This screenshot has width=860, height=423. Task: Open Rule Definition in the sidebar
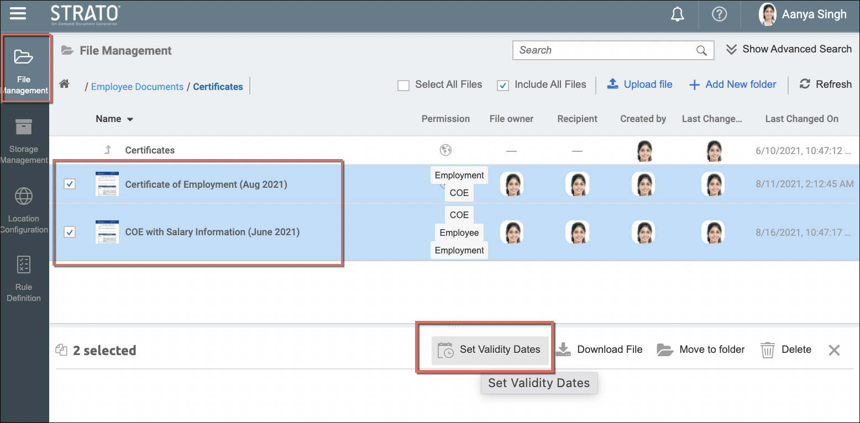24,279
